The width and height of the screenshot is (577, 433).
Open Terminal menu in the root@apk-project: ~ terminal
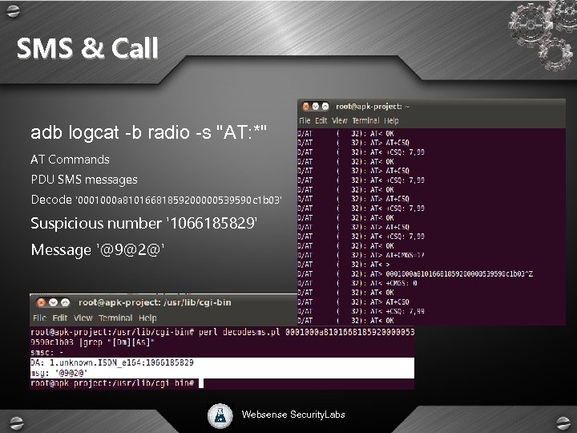click(365, 120)
